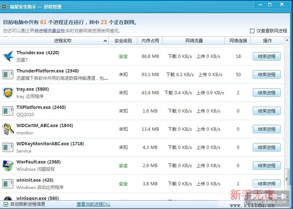
Task: Click the connection count 18
Action: point(238,56)
